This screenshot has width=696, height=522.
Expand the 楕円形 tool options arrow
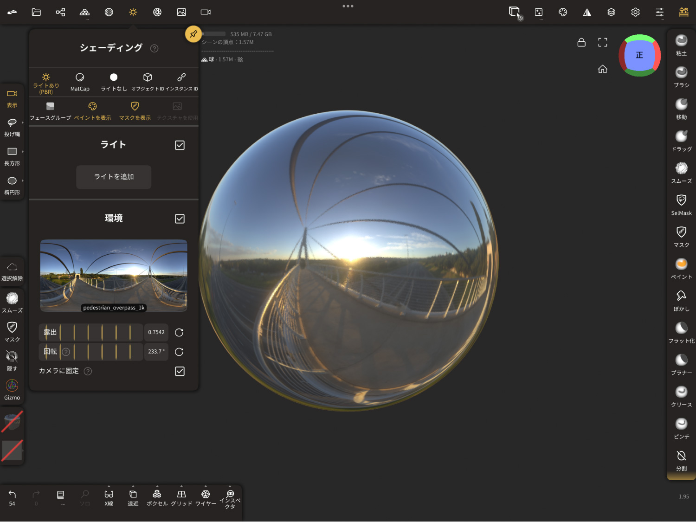coord(23,181)
